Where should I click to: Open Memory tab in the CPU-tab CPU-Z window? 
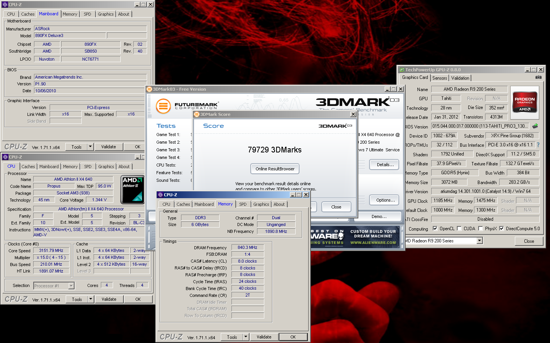70,167
